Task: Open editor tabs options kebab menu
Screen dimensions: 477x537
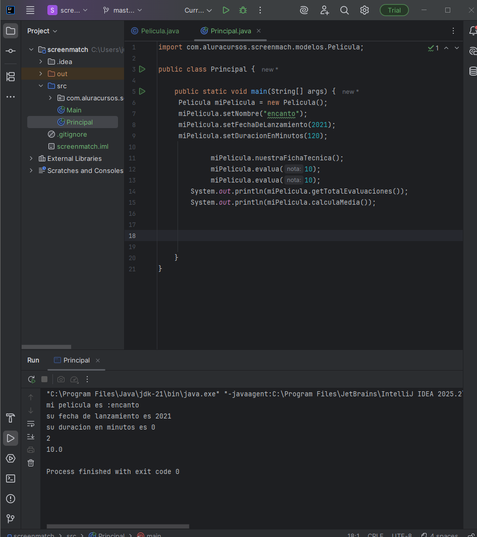Action: (x=453, y=31)
